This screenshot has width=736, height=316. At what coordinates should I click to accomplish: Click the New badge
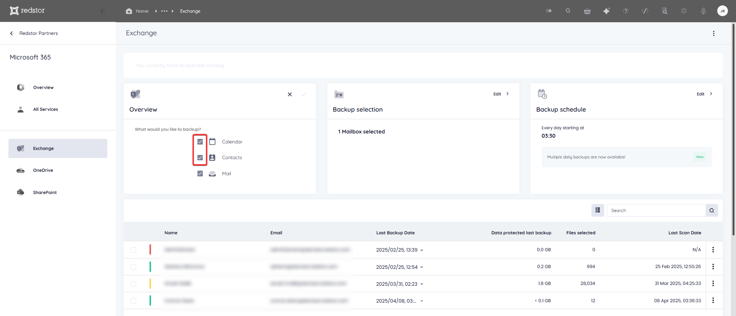coord(700,157)
